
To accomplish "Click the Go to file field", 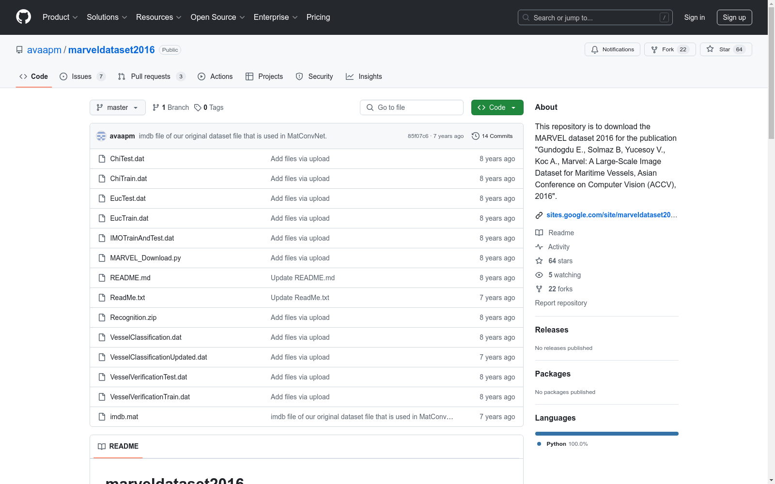I will tap(412, 107).
